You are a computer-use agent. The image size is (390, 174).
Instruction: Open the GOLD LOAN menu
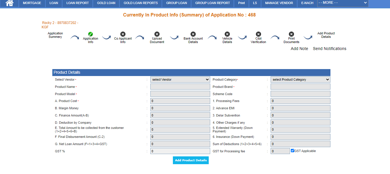(x=106, y=3)
